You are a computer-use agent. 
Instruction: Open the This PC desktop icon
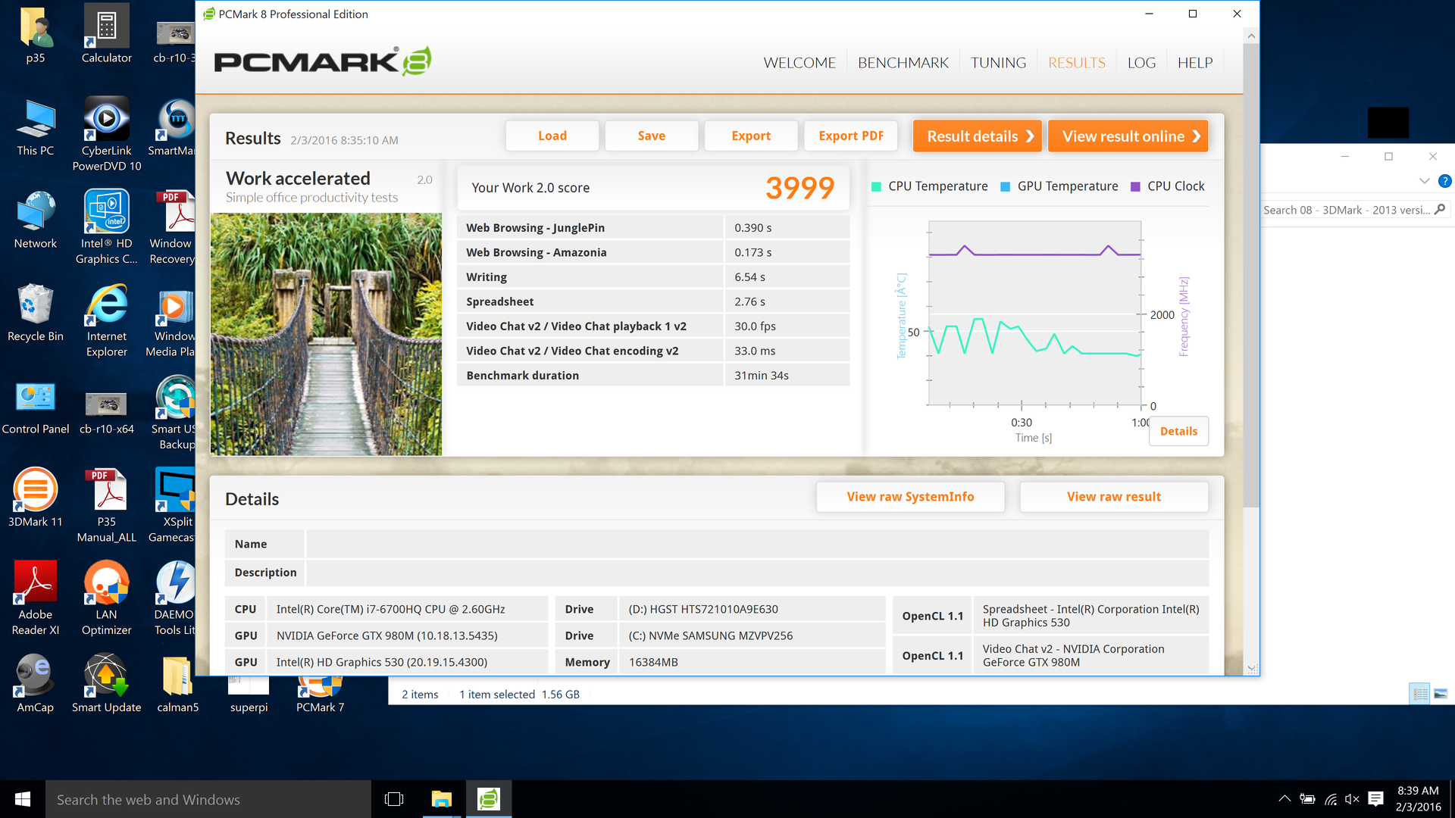pos(35,127)
